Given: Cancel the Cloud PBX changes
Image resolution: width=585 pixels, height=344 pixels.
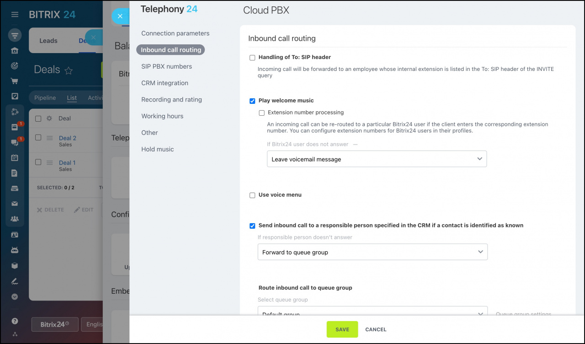Looking at the screenshot, I should pyautogui.click(x=376, y=329).
